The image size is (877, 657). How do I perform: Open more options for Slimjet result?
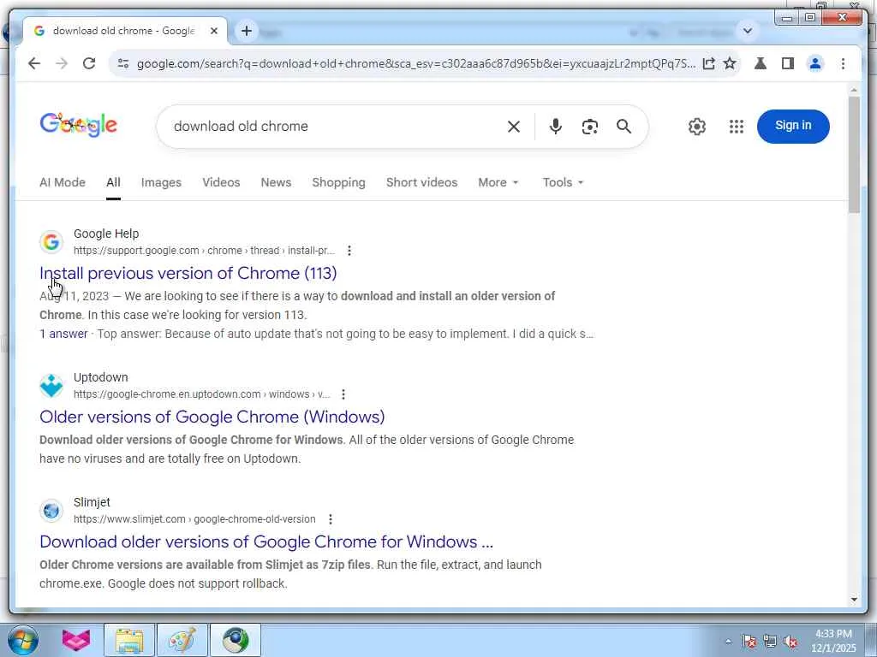(330, 519)
